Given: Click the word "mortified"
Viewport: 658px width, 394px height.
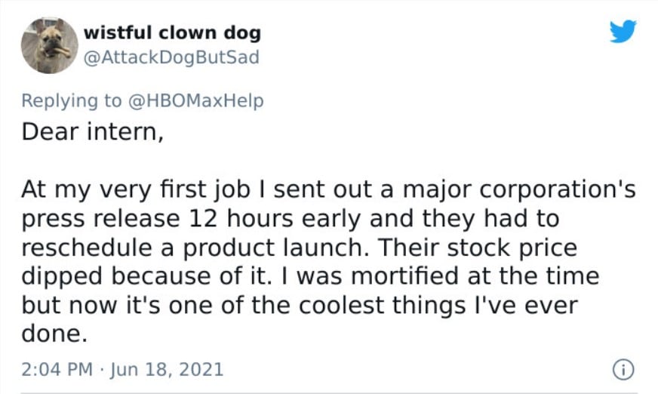Looking at the screenshot, I should [404, 275].
